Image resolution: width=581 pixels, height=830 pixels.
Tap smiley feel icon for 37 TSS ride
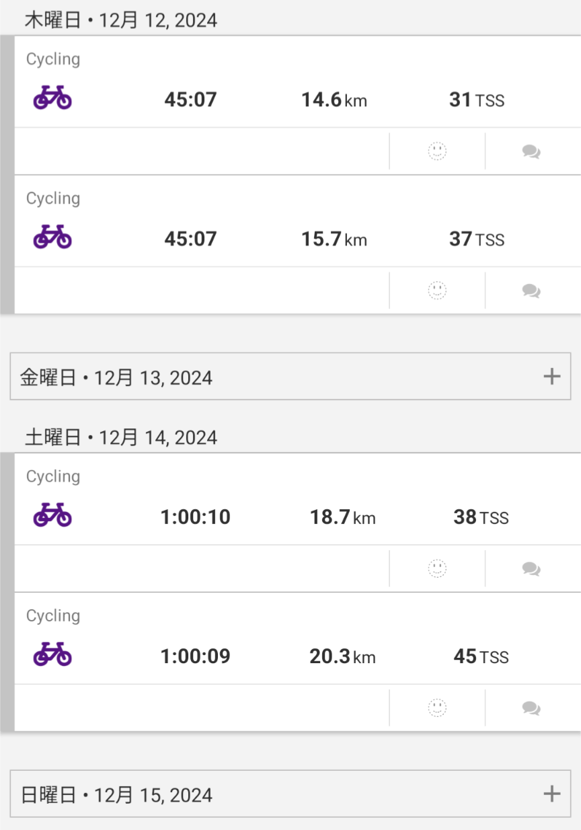(437, 291)
